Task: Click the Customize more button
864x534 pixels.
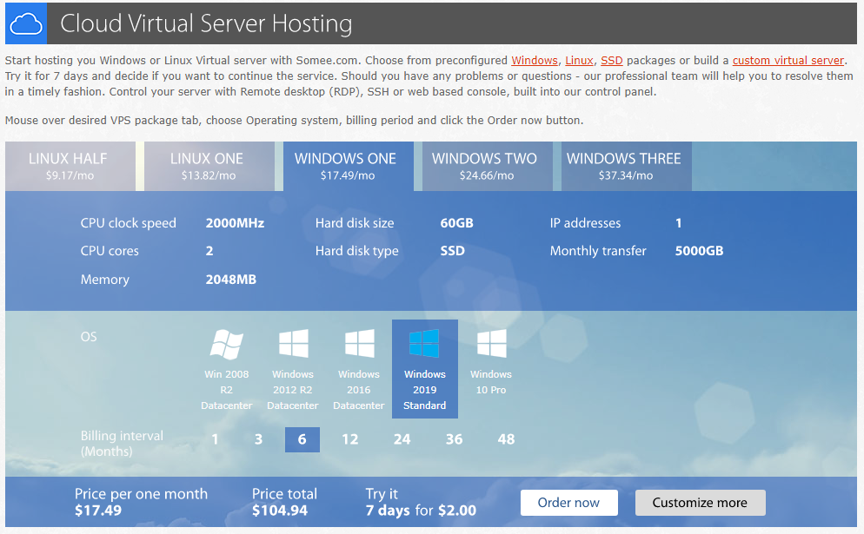Action: click(700, 503)
